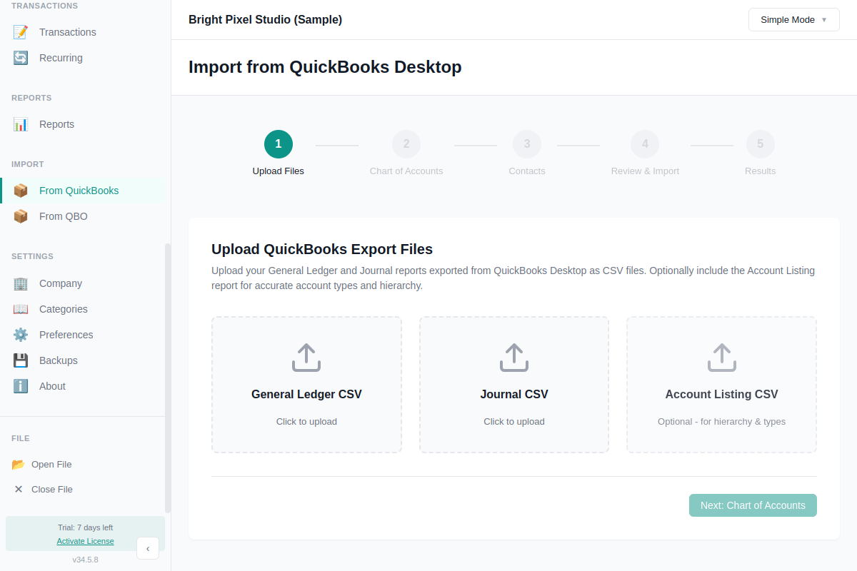Open the Simple Mode dropdown
The height and width of the screenshot is (571, 857).
(793, 19)
